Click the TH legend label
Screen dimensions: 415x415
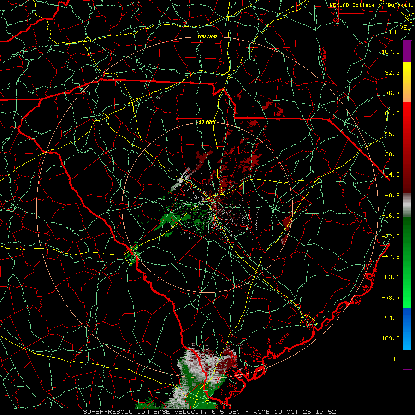(x=396, y=359)
